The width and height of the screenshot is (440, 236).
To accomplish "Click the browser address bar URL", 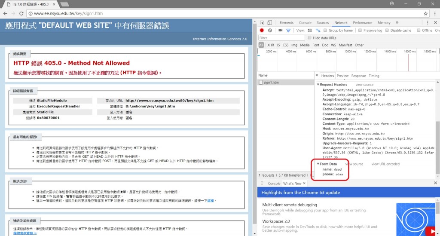I will (68, 13).
